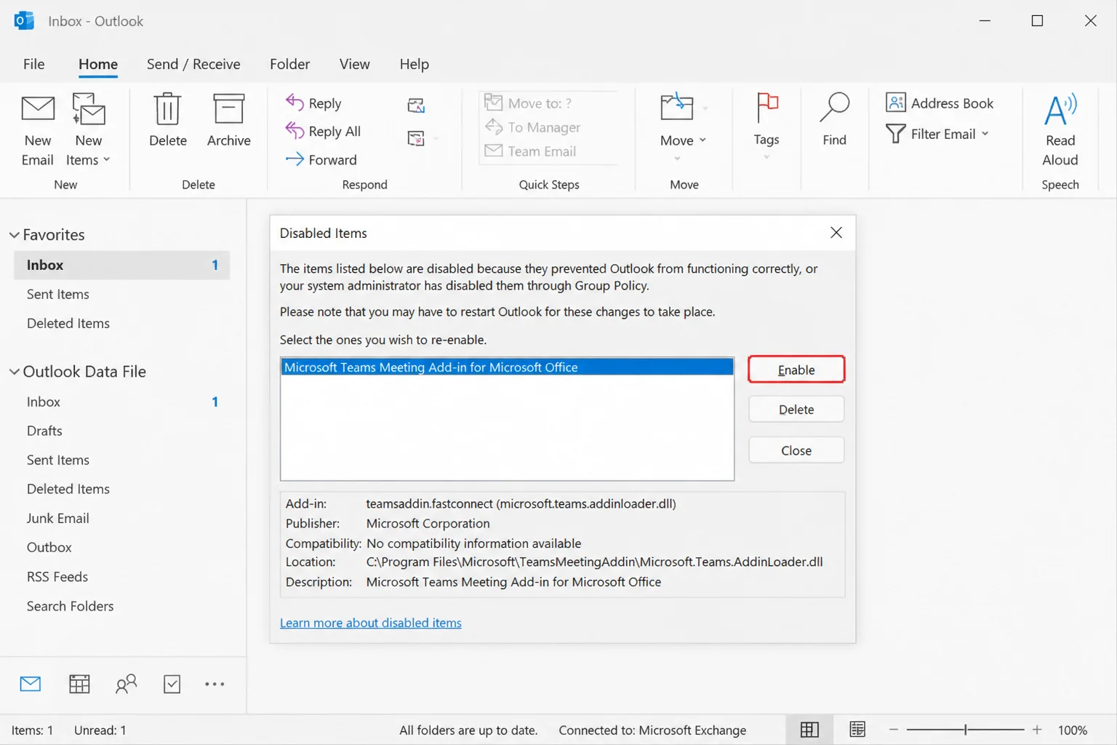Click Delete in Disabled Items dialog
Viewport: 1117px width, 745px height.
796,410
